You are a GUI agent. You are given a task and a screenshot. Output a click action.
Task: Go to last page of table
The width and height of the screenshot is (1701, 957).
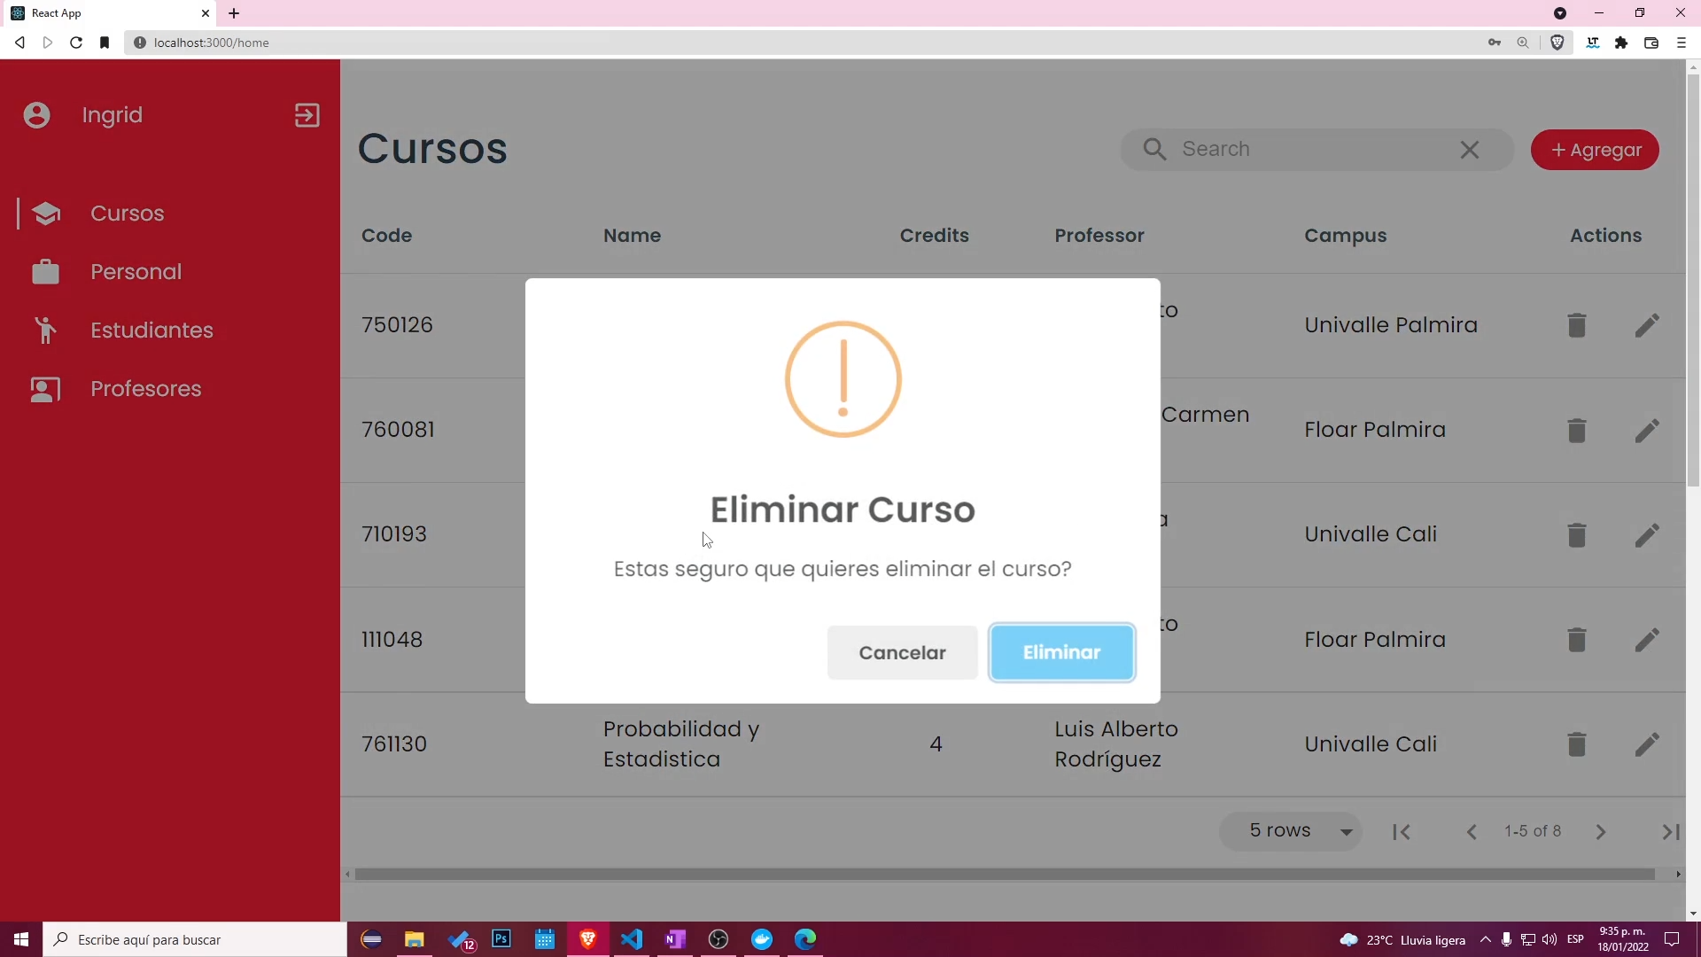click(x=1671, y=832)
